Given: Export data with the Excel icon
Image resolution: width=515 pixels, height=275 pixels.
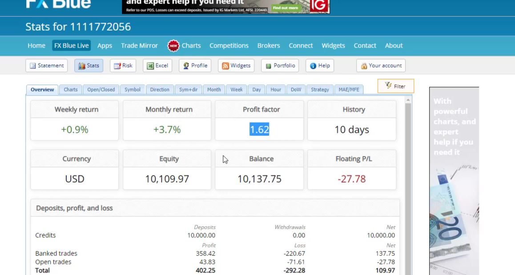Looking at the screenshot, I should [157, 65].
